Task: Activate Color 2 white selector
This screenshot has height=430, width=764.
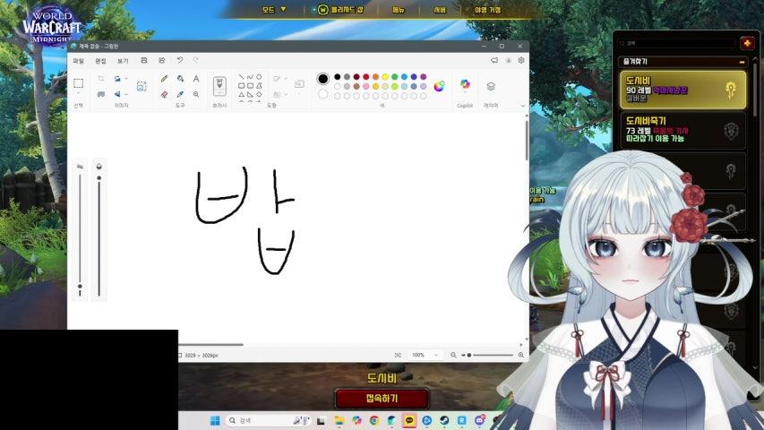Action: click(322, 94)
